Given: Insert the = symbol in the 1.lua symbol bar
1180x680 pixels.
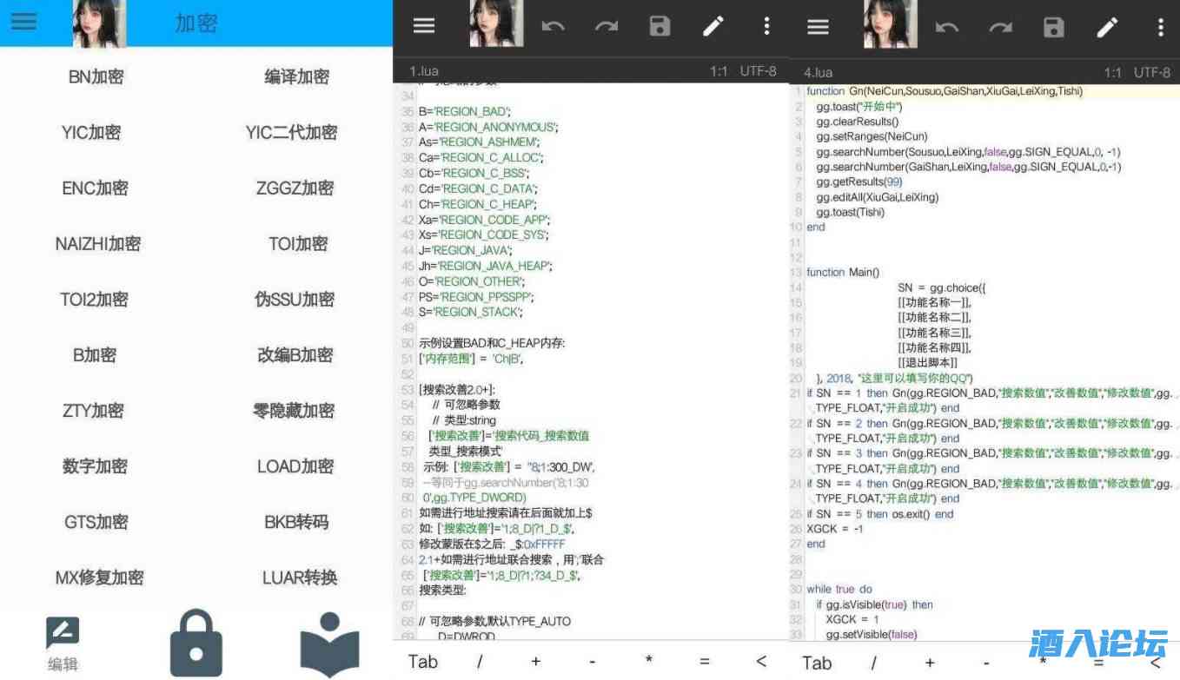Looking at the screenshot, I should coord(705,662).
